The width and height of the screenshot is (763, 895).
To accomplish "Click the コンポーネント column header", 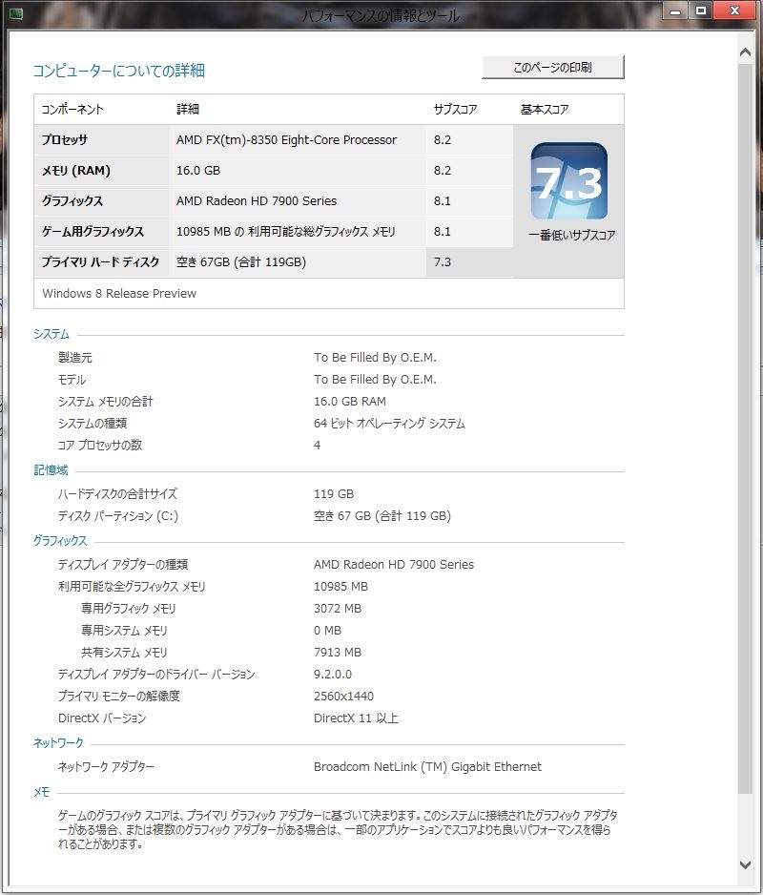I will (x=72, y=109).
